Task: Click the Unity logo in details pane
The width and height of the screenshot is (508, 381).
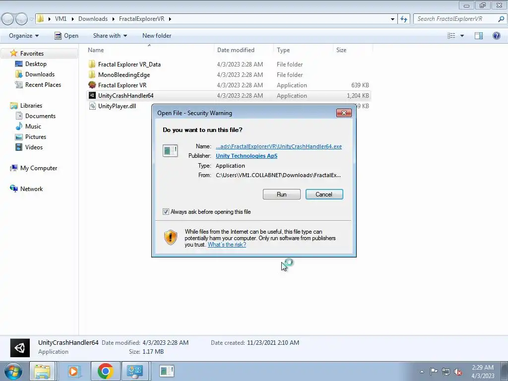Action: pos(20,348)
